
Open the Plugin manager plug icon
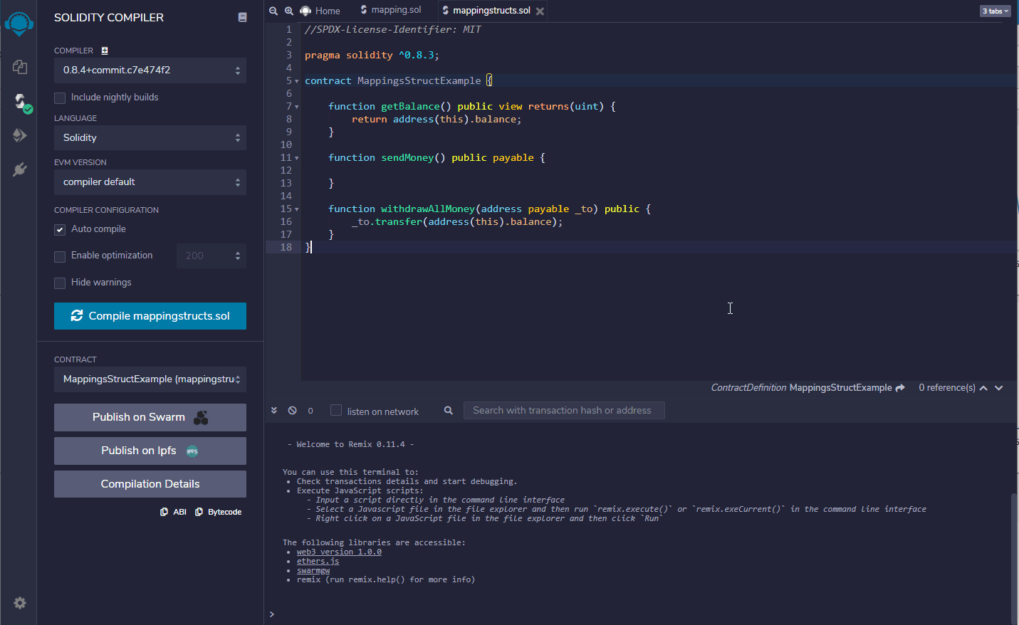(x=20, y=169)
